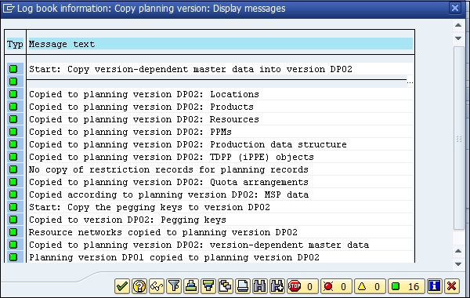
Task: Select 'Start: Copy version-dependent master data' message
Action: pyautogui.click(x=190, y=69)
